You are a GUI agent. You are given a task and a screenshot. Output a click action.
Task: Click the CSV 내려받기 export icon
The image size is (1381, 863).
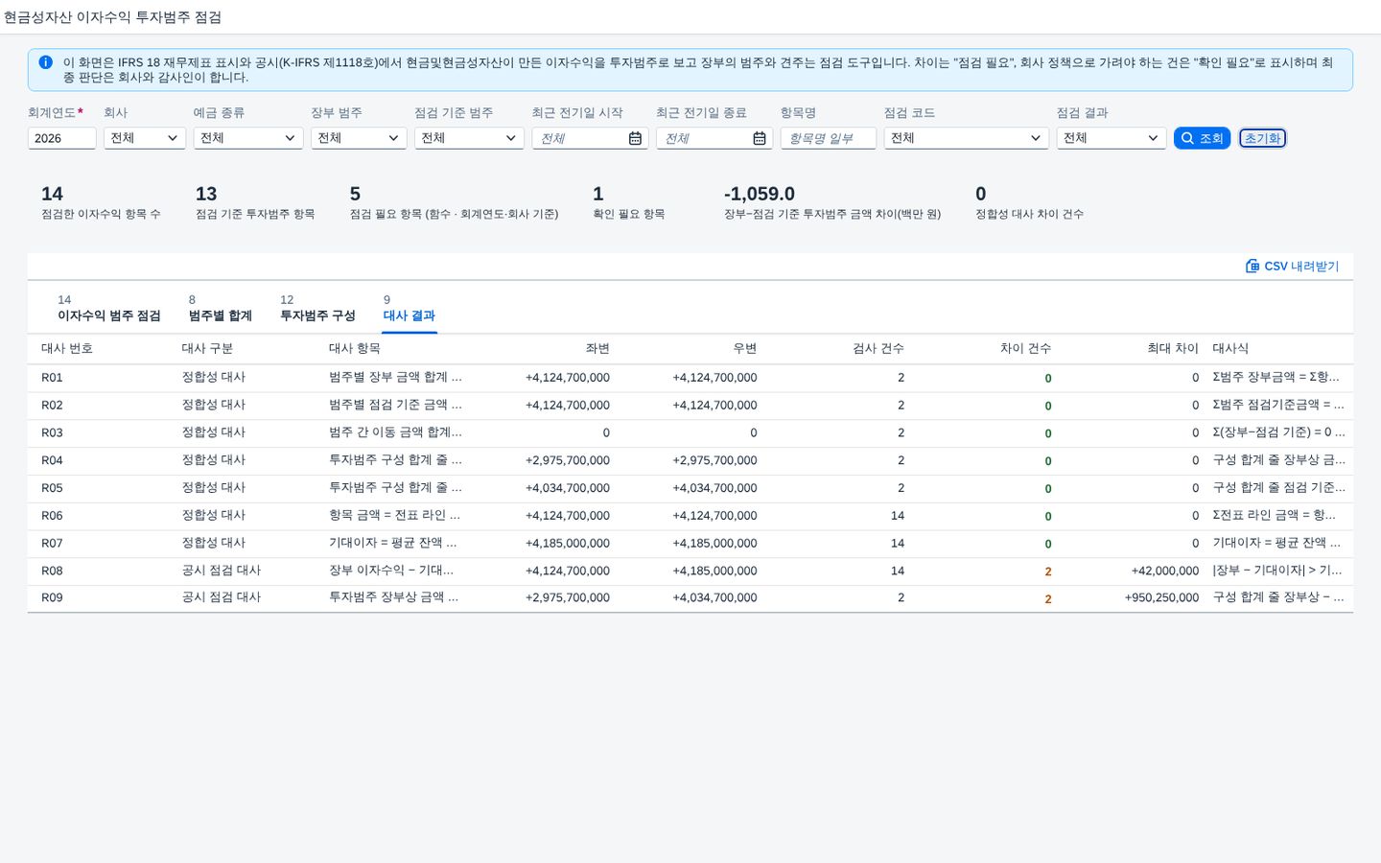(1252, 267)
